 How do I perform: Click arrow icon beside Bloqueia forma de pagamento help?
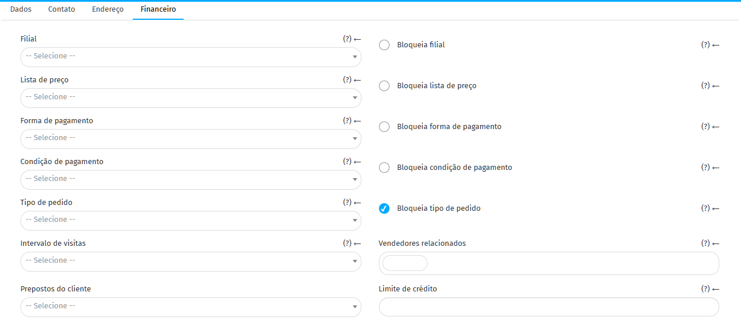[715, 127]
